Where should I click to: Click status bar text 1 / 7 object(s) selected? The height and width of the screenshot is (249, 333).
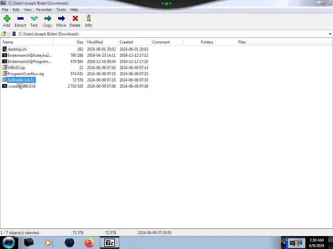20,233
